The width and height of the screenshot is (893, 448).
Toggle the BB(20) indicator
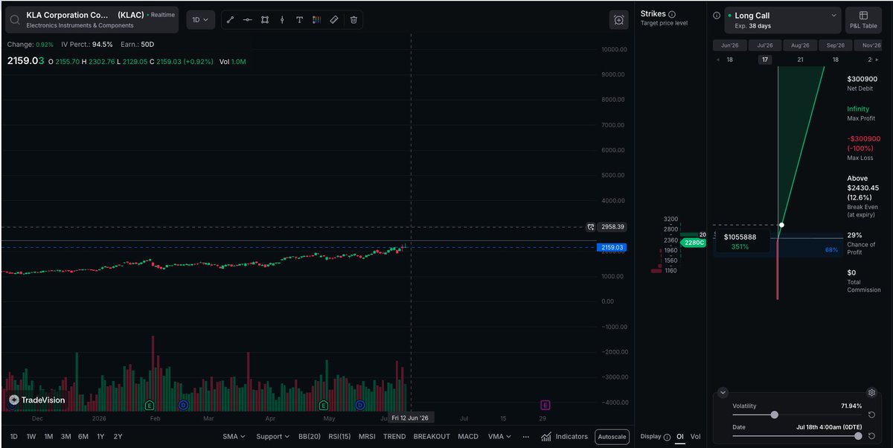click(x=310, y=437)
